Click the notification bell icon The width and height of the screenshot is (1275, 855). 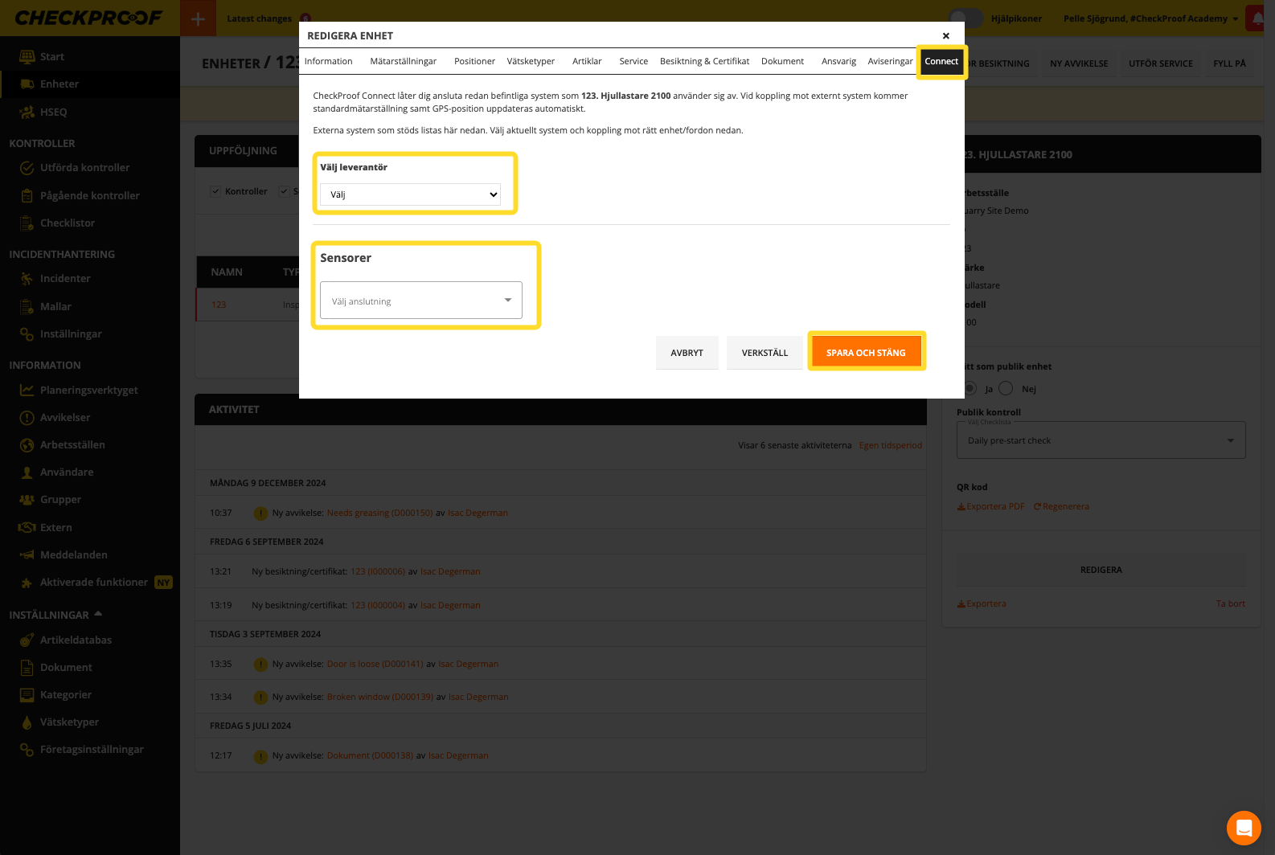(1257, 18)
